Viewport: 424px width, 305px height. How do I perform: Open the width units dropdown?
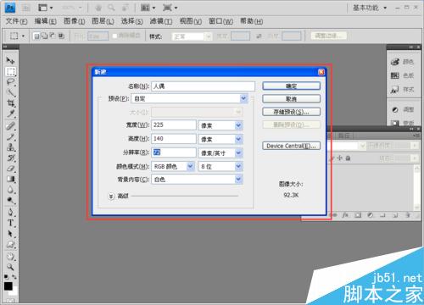point(220,125)
